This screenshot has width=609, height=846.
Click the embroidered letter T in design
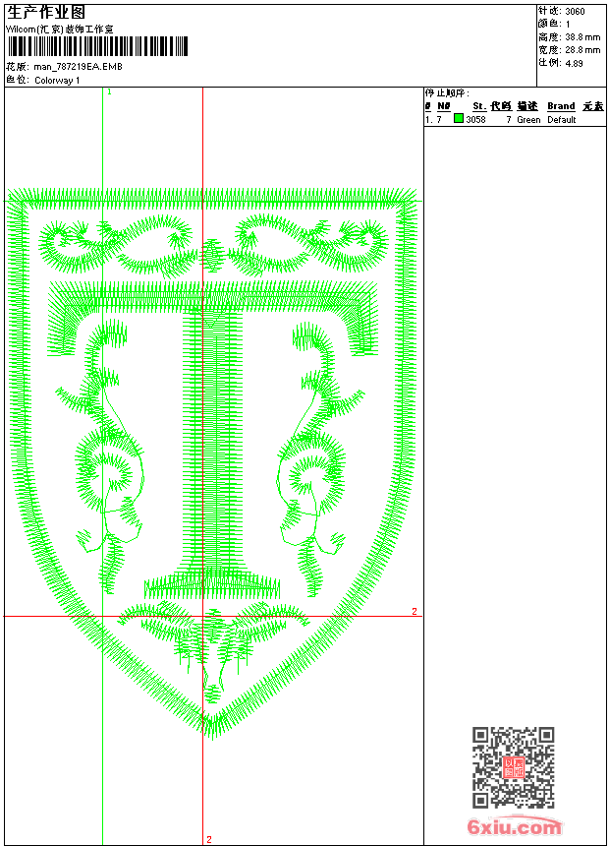click(x=213, y=440)
